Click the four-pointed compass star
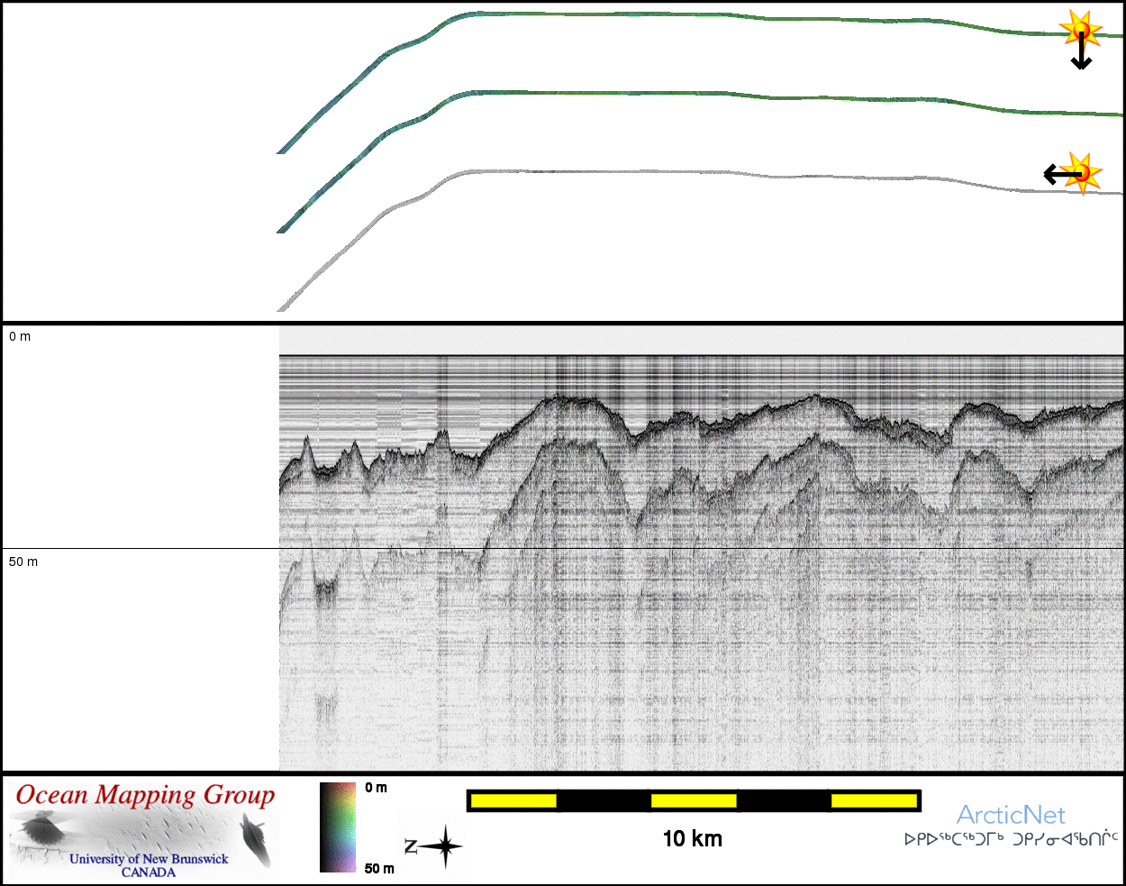Image resolution: width=1126 pixels, height=886 pixels. [x=444, y=846]
